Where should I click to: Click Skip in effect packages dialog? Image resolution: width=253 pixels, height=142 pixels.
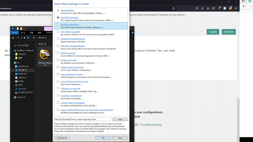pos(120,138)
